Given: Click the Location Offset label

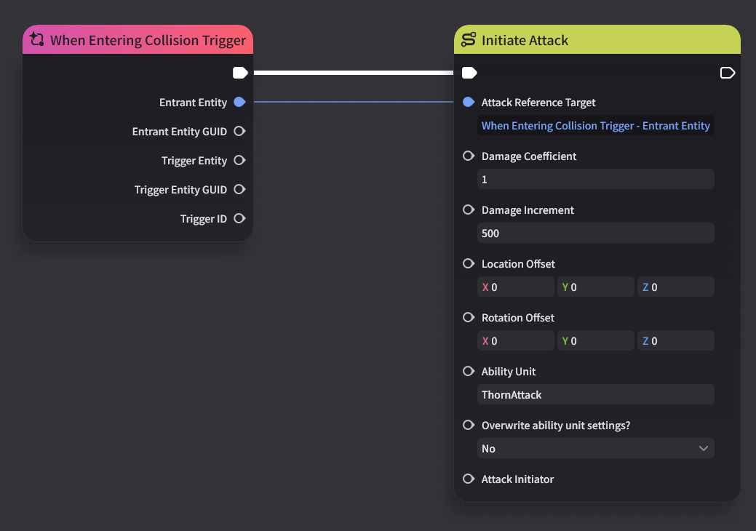Looking at the screenshot, I should click(x=518, y=263).
